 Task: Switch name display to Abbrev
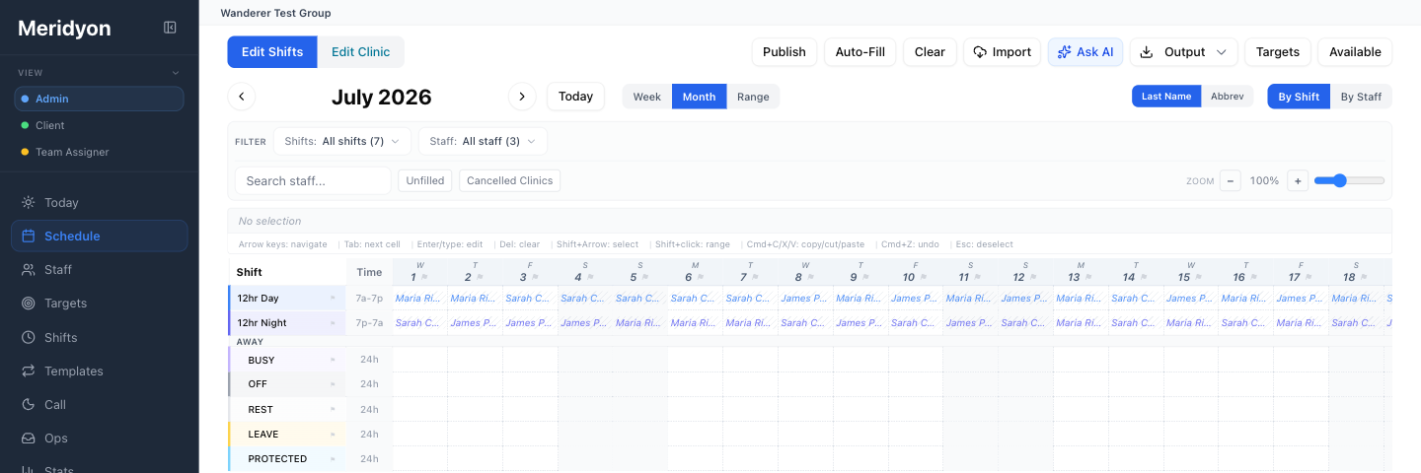click(x=1227, y=97)
